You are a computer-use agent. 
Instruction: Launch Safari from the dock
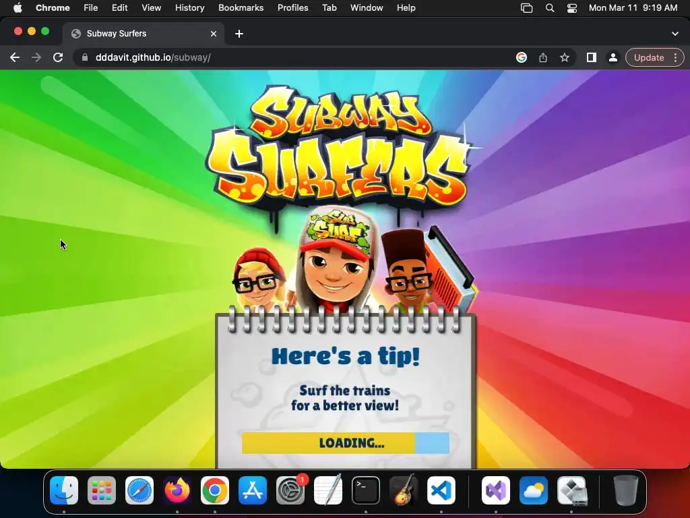click(139, 490)
